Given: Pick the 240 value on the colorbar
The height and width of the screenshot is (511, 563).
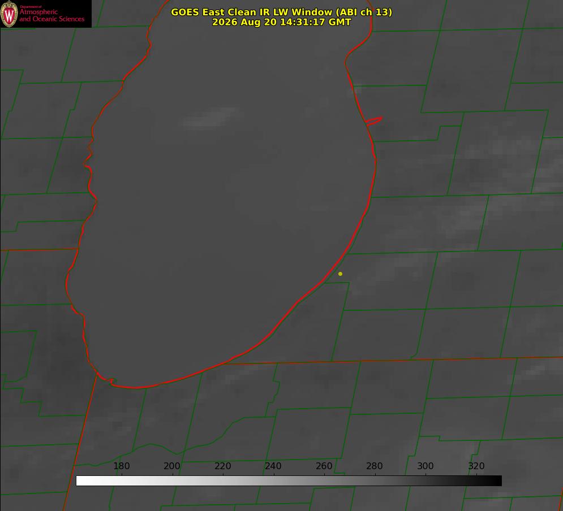Looking at the screenshot, I should tap(273, 466).
